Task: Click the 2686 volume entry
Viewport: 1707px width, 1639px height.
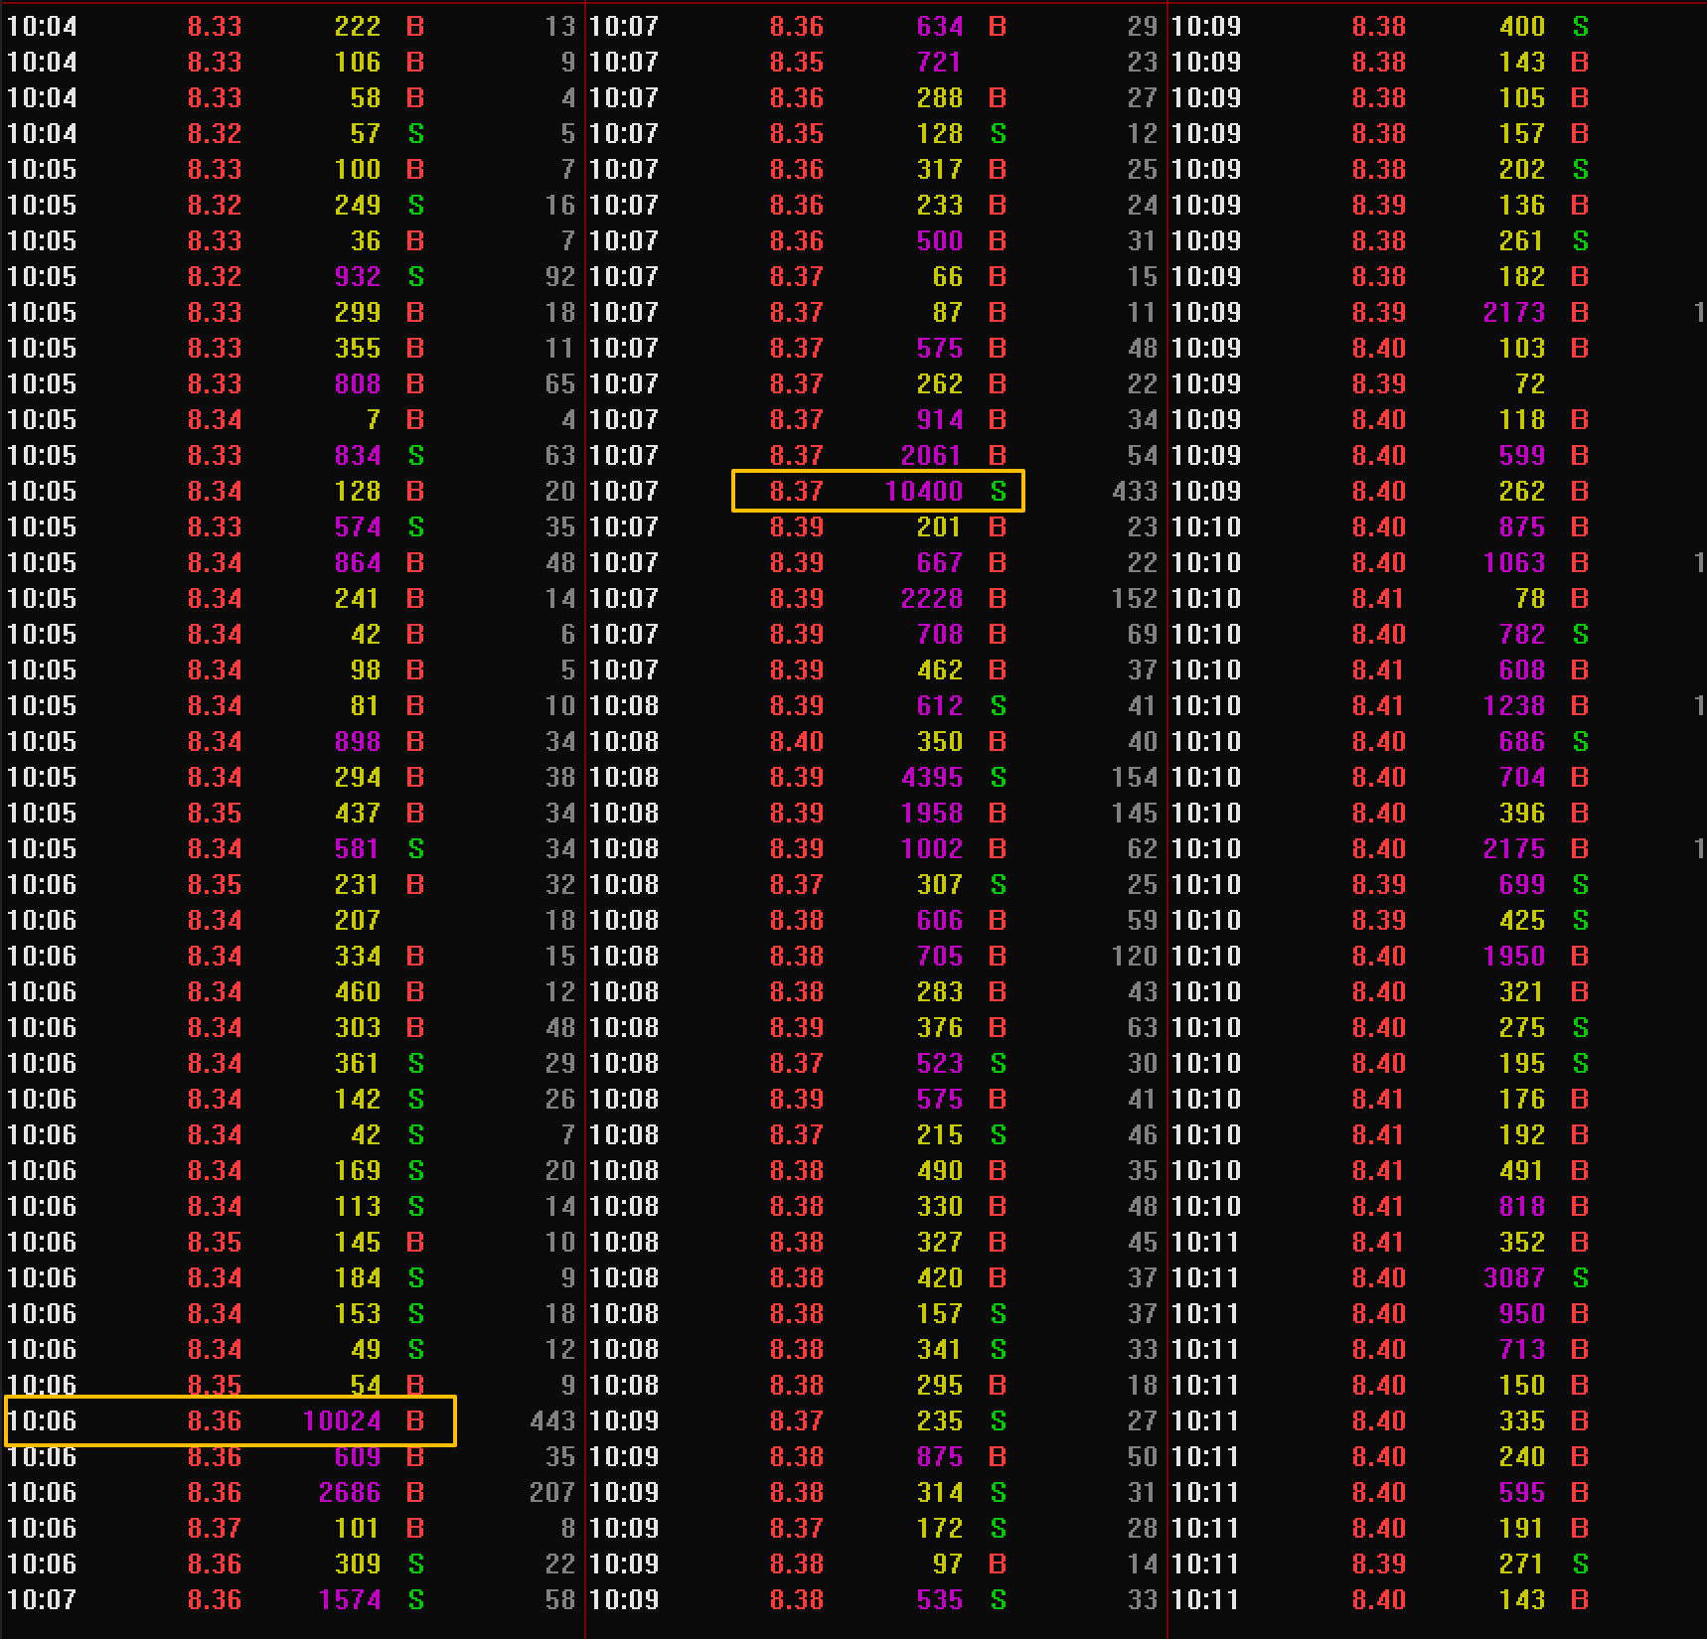Action: (350, 1492)
